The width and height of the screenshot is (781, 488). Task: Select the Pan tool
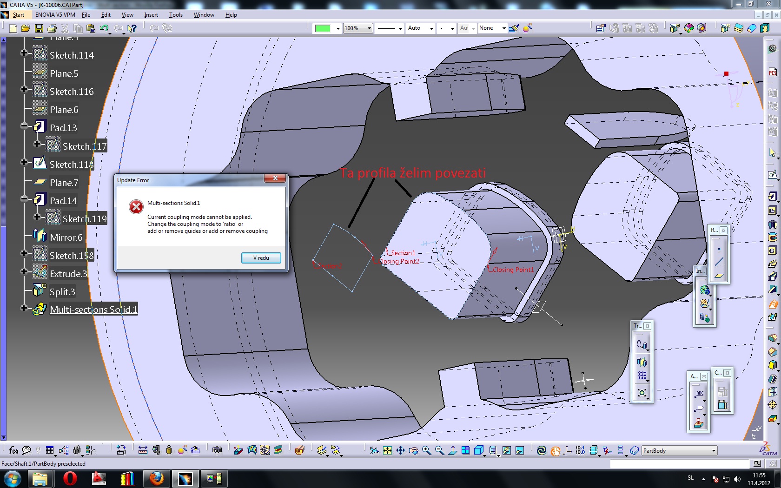[x=400, y=450]
